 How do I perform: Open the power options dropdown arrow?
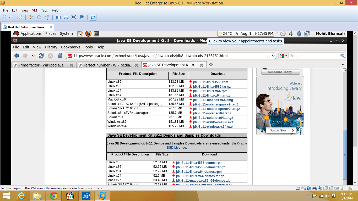pos(10,17)
